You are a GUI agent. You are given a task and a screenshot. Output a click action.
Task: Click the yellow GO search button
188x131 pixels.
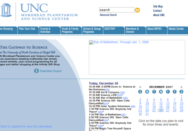point(137,10)
